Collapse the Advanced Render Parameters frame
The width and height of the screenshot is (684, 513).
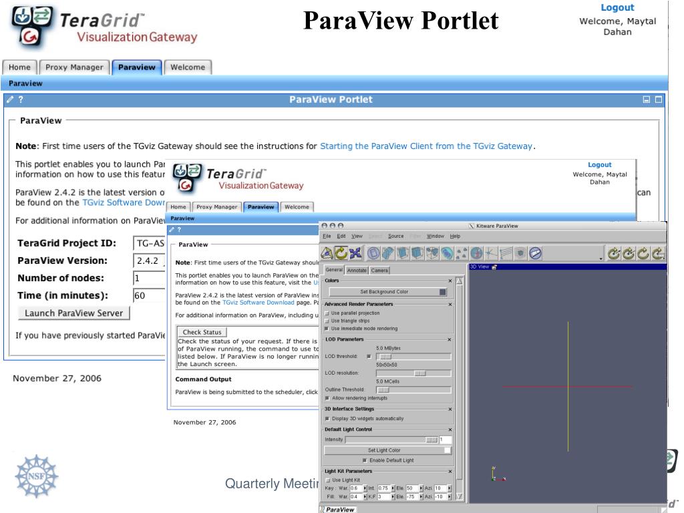pos(450,305)
